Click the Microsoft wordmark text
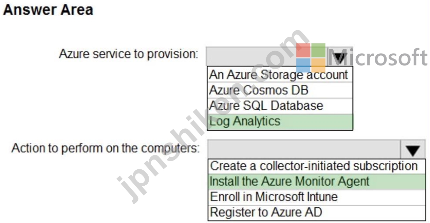 coord(377,57)
